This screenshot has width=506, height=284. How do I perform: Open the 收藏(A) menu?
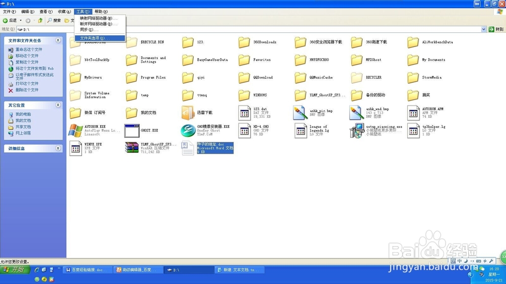tap(64, 12)
